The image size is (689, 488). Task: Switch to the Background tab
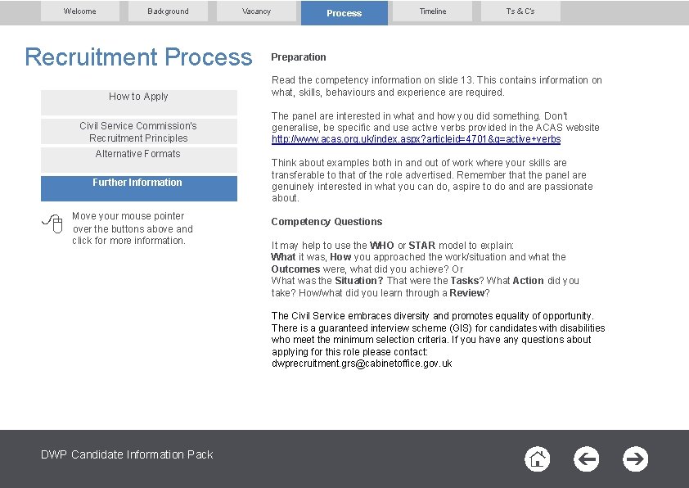pos(168,11)
